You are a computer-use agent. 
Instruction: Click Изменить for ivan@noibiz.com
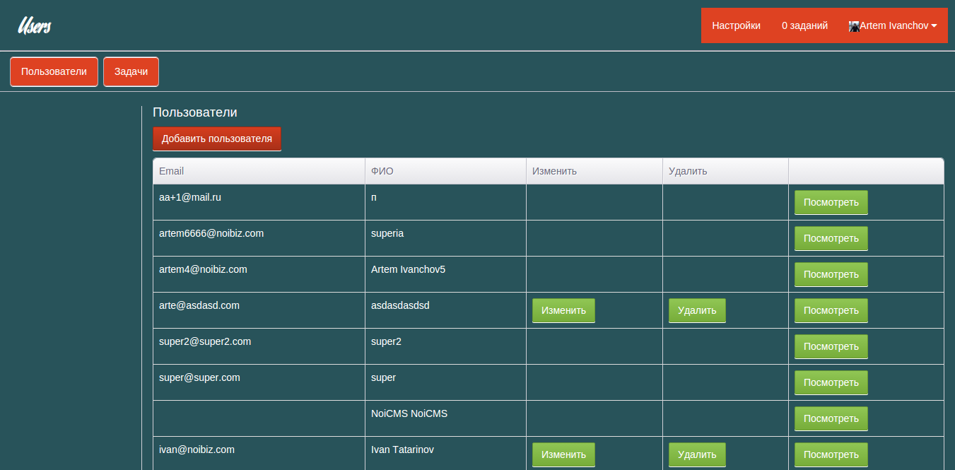tap(563, 454)
